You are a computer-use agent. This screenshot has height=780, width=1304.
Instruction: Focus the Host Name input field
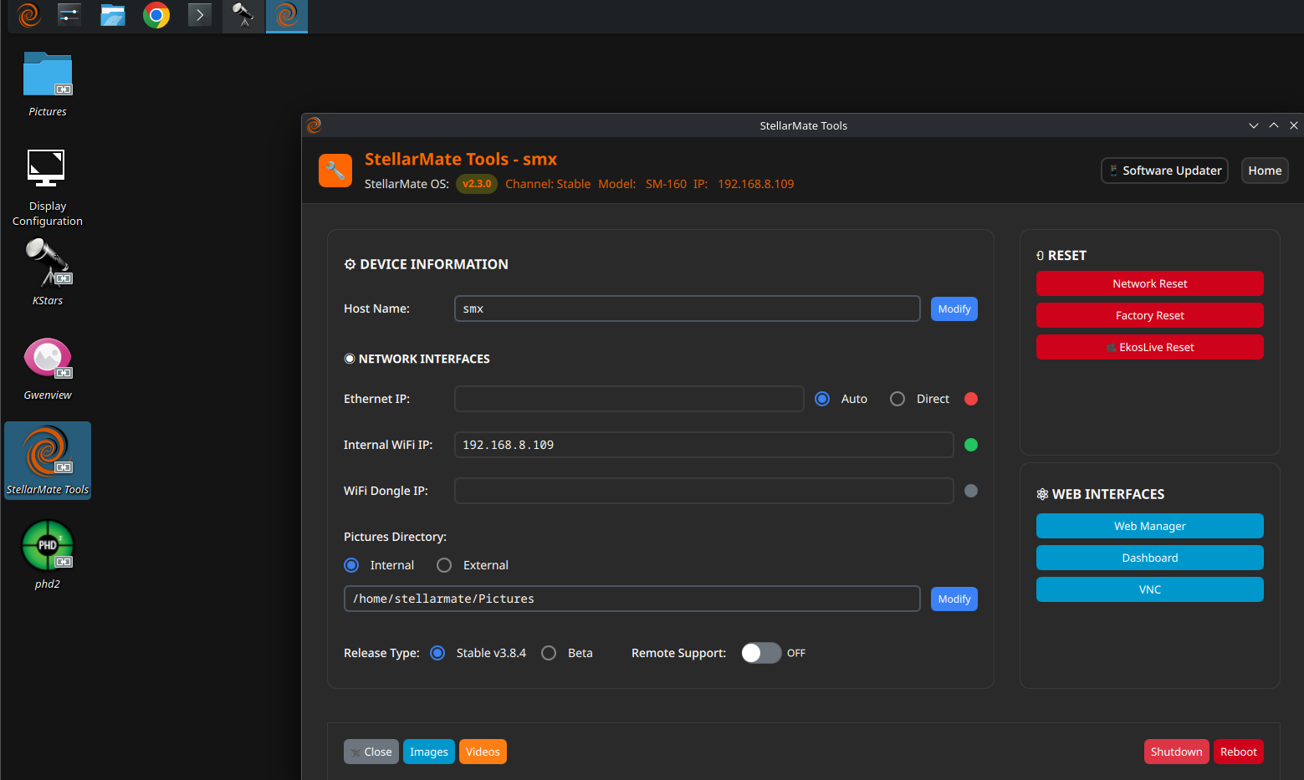[x=688, y=308]
